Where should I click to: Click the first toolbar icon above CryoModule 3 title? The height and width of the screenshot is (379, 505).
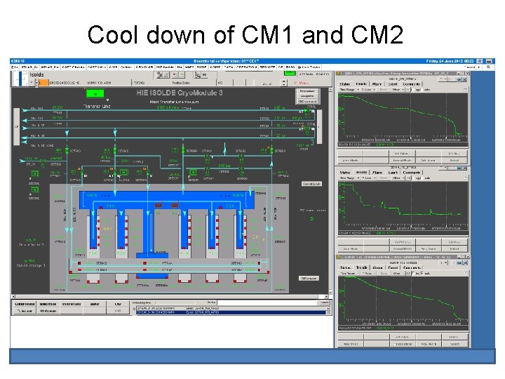[x=159, y=75]
